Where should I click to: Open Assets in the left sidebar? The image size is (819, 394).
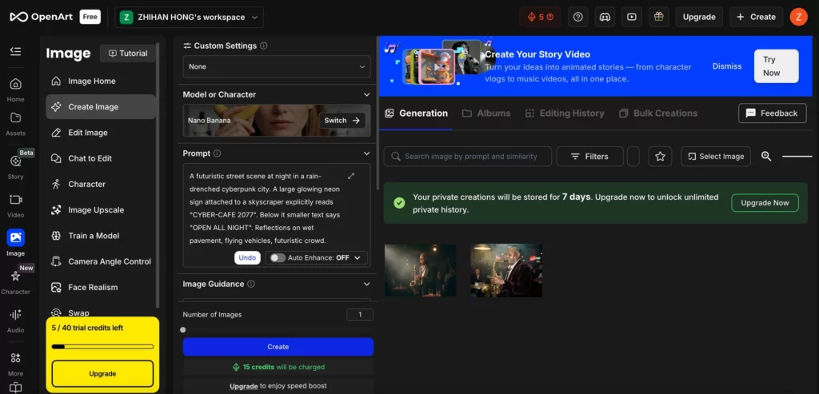pyautogui.click(x=15, y=122)
